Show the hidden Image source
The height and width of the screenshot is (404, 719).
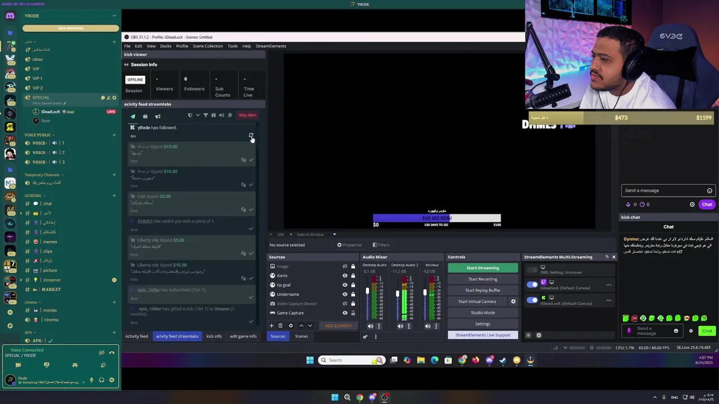pyautogui.click(x=345, y=267)
